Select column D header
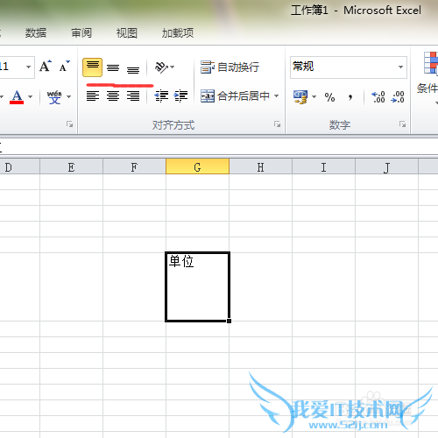Image resolution: width=438 pixels, height=438 pixels. coord(19,167)
